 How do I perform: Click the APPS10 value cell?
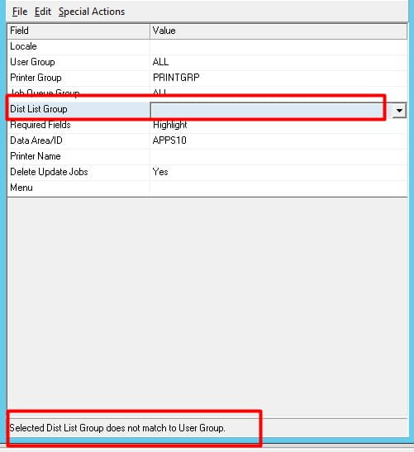(278, 140)
